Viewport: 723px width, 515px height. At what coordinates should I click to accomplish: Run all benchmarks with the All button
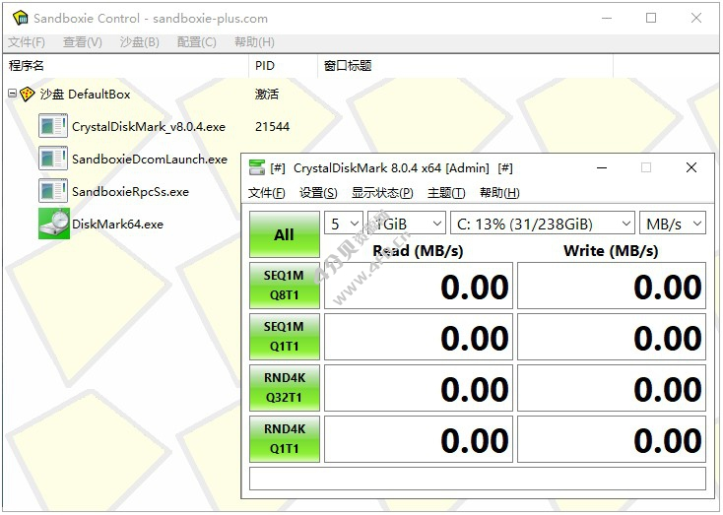[284, 234]
